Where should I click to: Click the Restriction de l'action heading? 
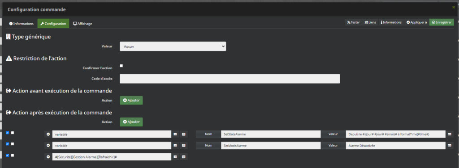(36, 59)
